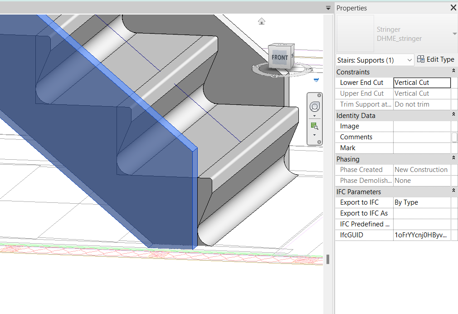The width and height of the screenshot is (458, 314).
Task: Click the Edit Type icon in Properties
Action: pyautogui.click(x=421, y=59)
